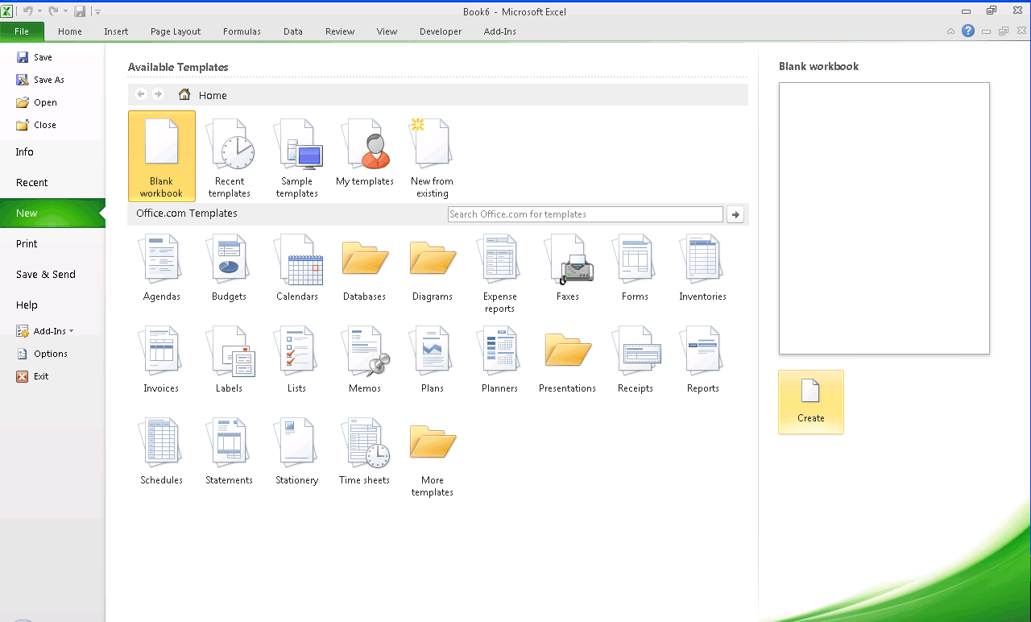
Task: Click the Blank workbook preview pane
Action: click(884, 218)
